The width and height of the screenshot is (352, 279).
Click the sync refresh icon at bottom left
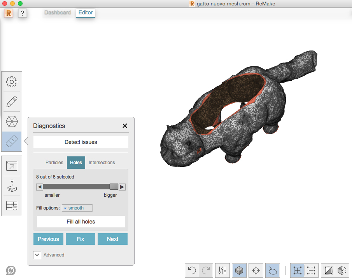(x=11, y=270)
